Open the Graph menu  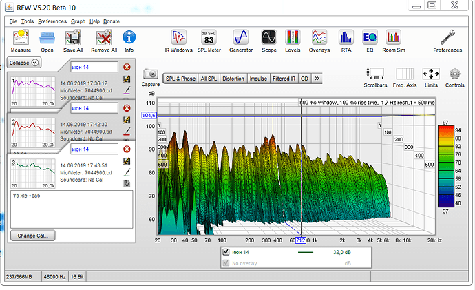(78, 21)
